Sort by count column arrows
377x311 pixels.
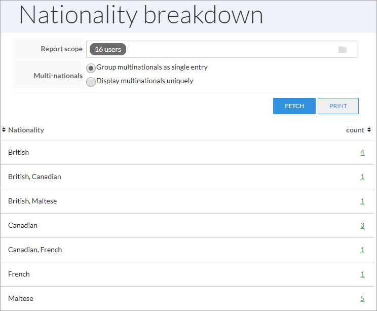369,130
